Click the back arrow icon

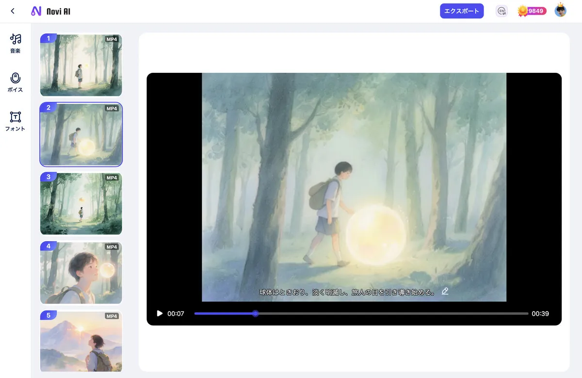pyautogui.click(x=13, y=11)
